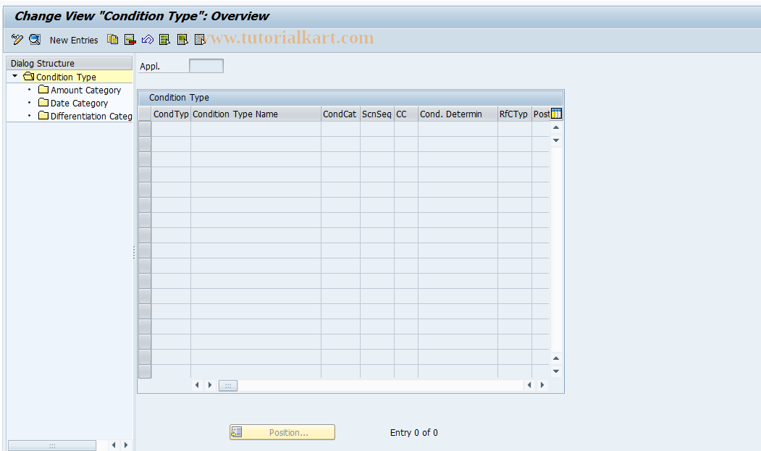Click table scroll up arrow at top
Image resolution: width=761 pixels, height=451 pixels.
[556, 127]
